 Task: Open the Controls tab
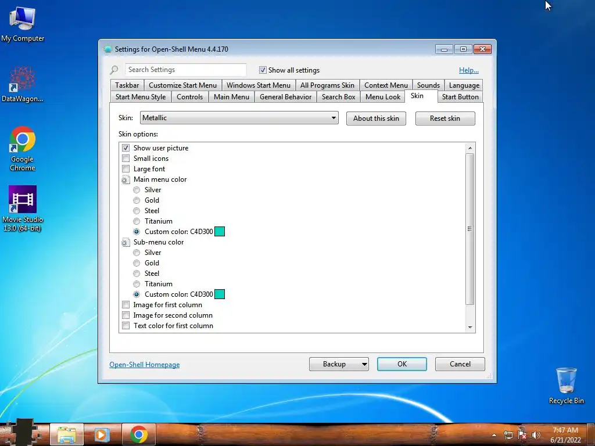click(190, 97)
